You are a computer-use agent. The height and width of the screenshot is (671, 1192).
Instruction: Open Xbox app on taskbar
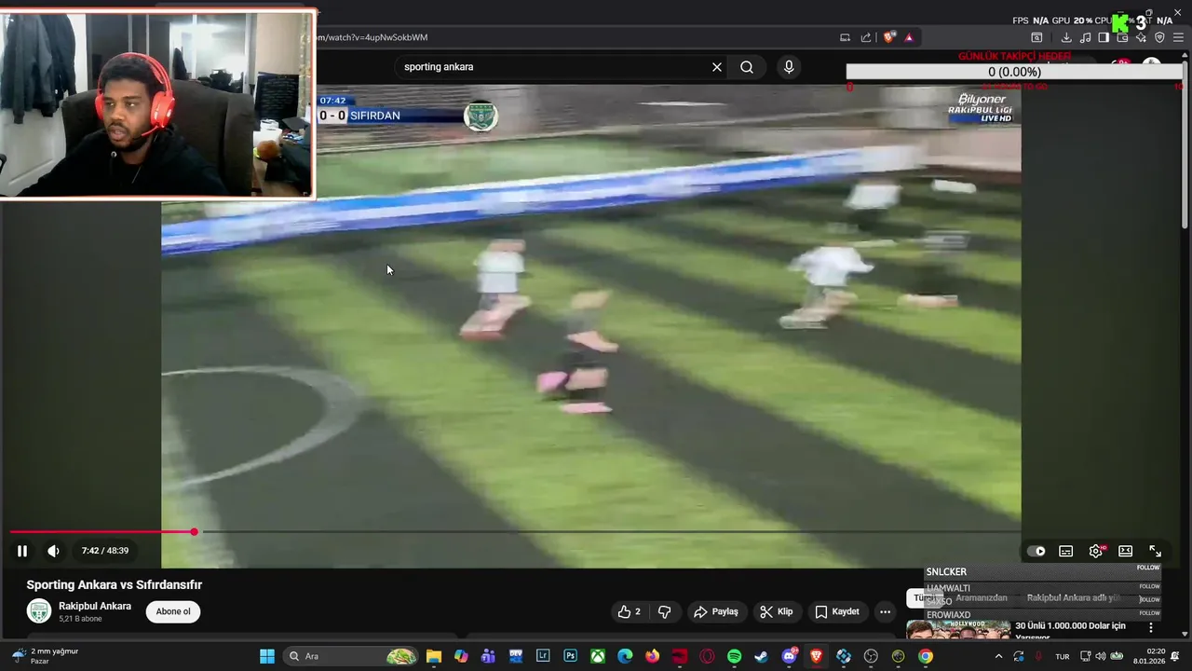click(598, 656)
